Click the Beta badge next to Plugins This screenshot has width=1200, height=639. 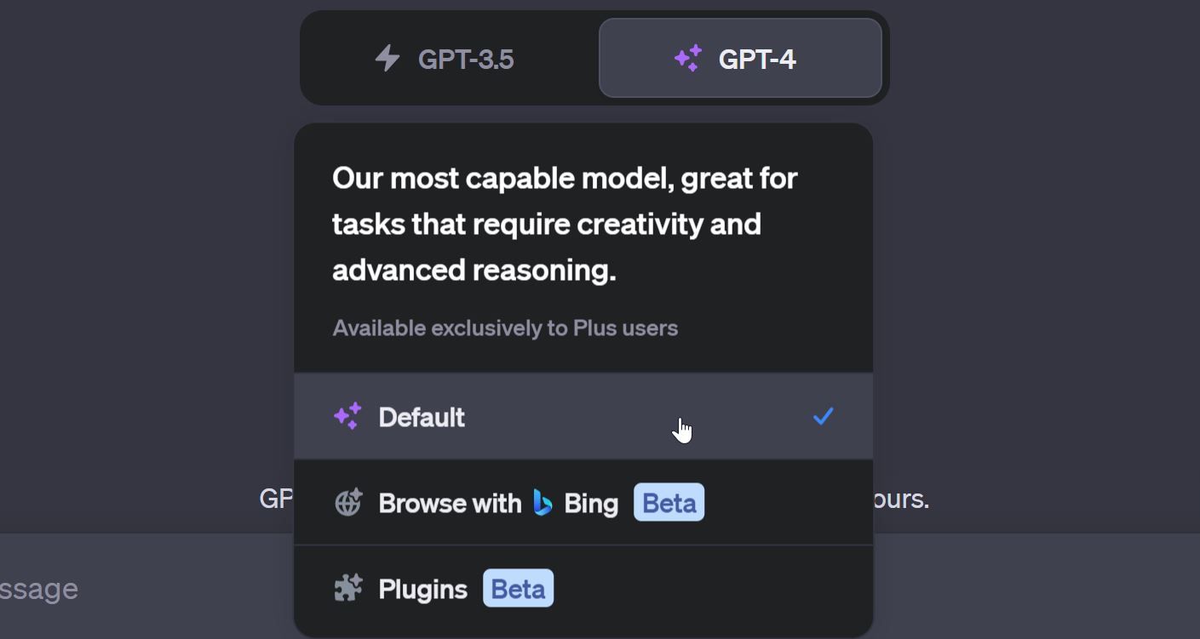(518, 587)
